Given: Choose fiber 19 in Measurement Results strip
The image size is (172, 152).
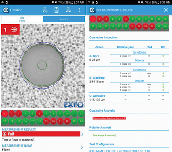Looking at the screenshot, I should click(132, 26).
